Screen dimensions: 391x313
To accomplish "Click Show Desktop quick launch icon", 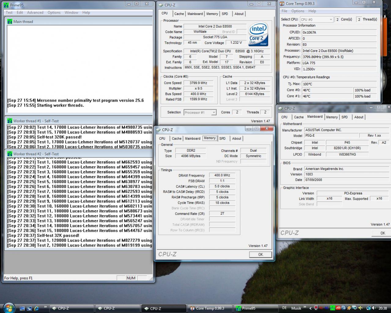I will pos(22,308).
